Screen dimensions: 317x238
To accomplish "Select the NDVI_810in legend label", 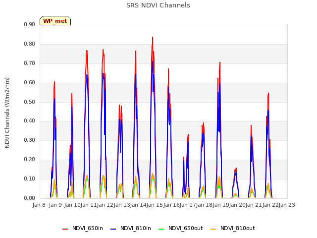I will point(136,228).
